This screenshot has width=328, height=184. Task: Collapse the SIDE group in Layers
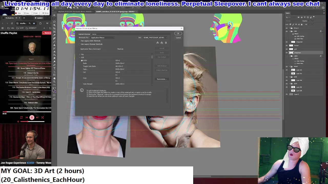click(x=289, y=77)
